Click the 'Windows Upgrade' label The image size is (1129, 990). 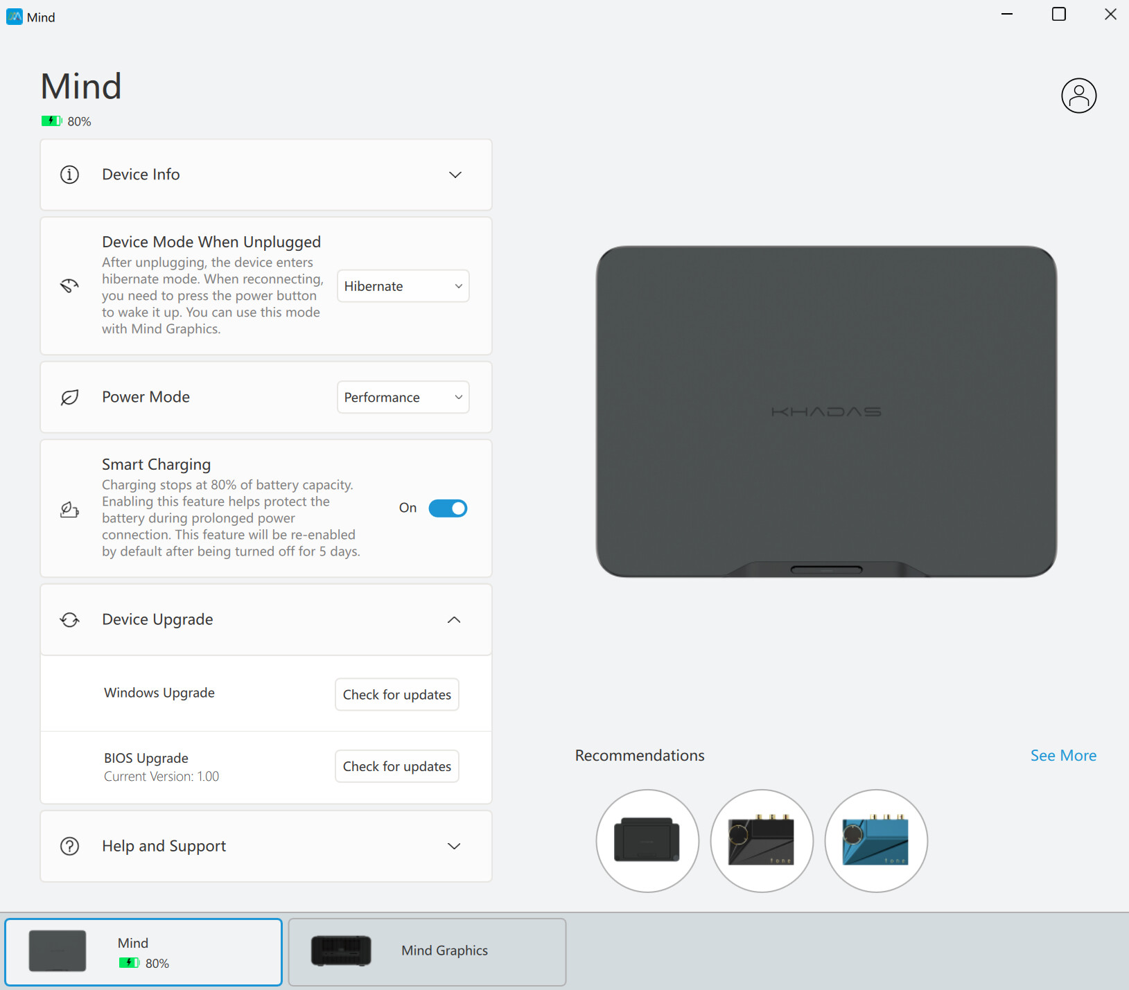[x=159, y=693]
